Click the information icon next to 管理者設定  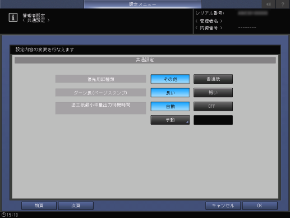coord(13,17)
